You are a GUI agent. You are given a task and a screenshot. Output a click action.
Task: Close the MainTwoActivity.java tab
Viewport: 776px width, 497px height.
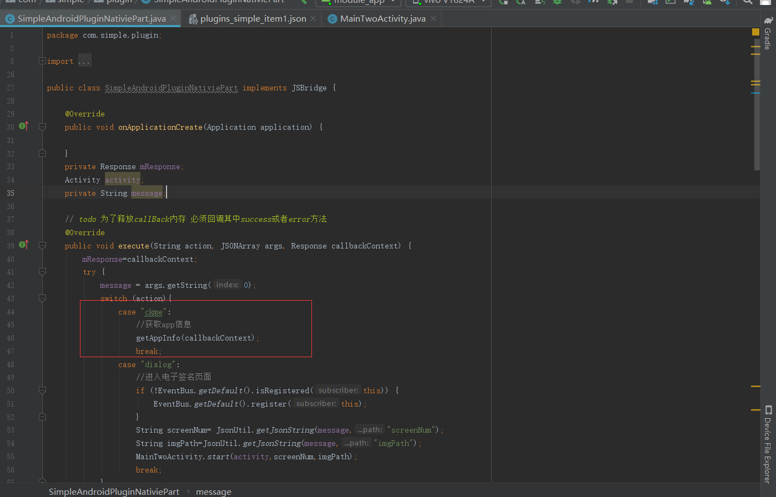[x=434, y=18]
